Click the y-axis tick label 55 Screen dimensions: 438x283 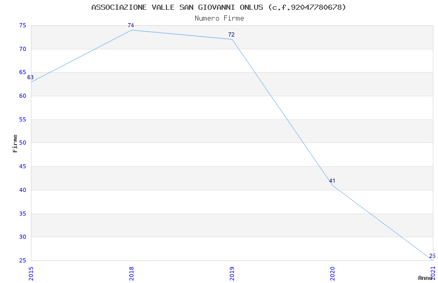[23, 119]
